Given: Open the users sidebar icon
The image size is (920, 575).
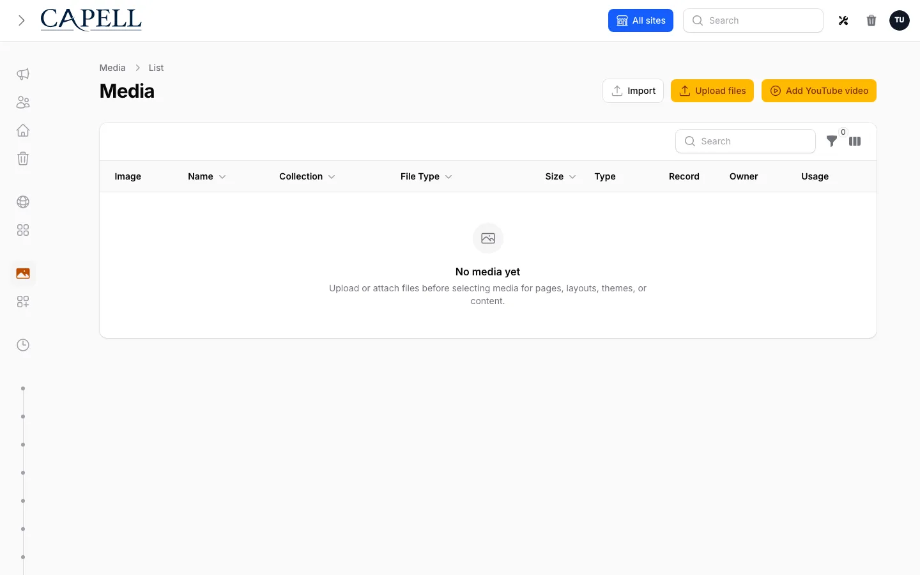Looking at the screenshot, I should pos(23,102).
